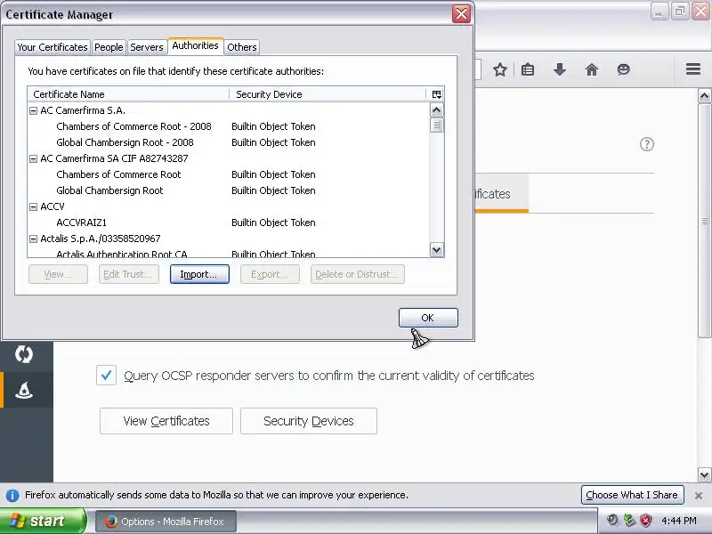712x534 pixels.
Task: Open the Firefox hamburger menu
Action: 693,69
